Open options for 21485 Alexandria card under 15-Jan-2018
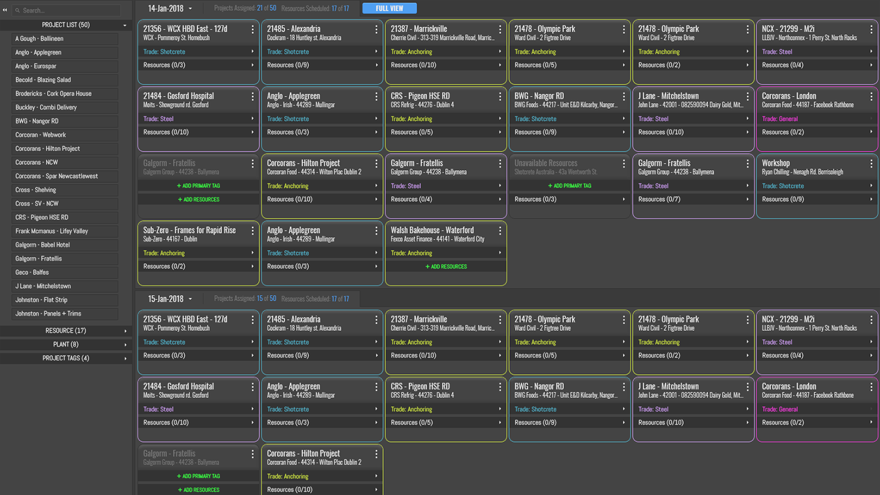Viewport: 880px width, 495px height. tap(376, 320)
